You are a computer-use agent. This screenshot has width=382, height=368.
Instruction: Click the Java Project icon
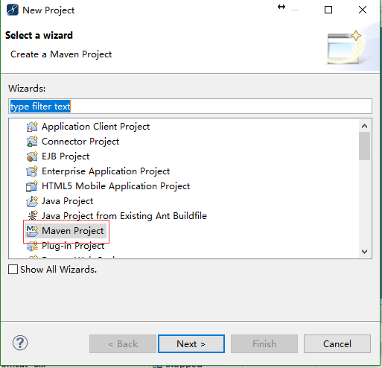pos(32,201)
